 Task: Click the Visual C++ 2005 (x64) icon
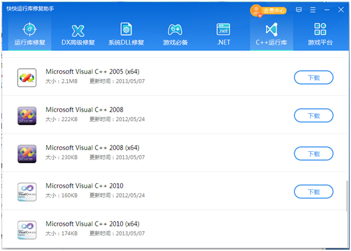27,78
